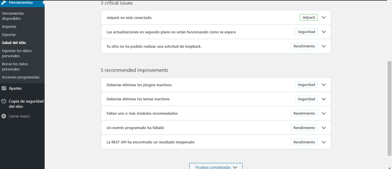Screen dimensions: 392x169
Task: Click the Copia de seguridad clock icon
Action: coord(4,101)
